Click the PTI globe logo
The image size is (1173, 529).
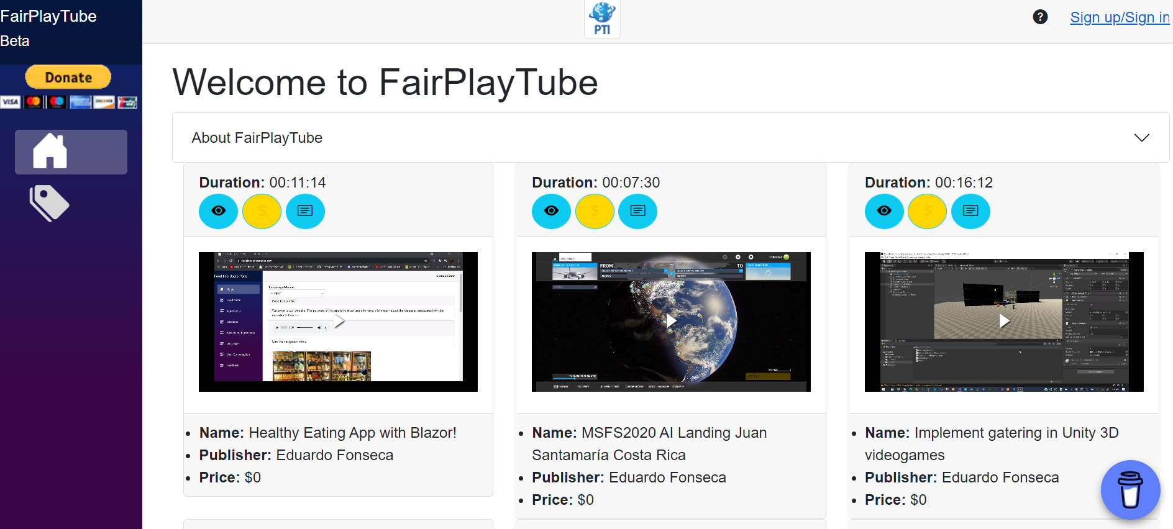602,19
